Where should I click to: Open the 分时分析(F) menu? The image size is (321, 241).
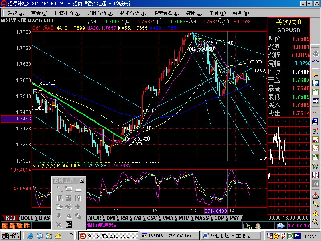click(100, 13)
